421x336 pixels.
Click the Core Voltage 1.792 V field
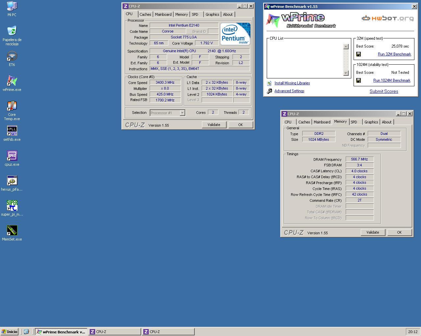tap(207, 43)
